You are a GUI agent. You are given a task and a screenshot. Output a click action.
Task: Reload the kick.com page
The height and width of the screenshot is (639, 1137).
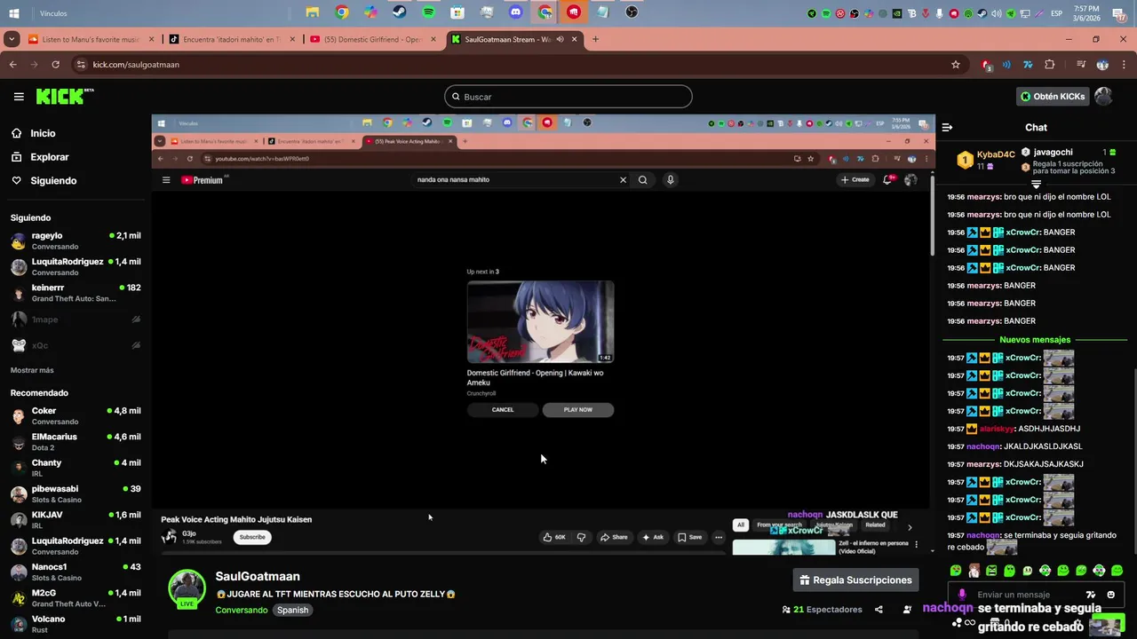(55, 65)
